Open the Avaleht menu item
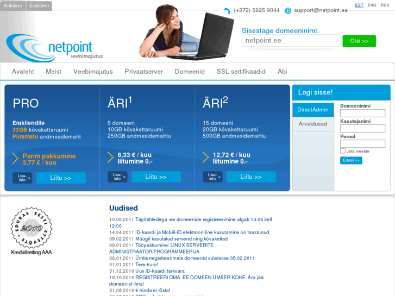The height and width of the screenshot is (296, 395). tap(23, 72)
